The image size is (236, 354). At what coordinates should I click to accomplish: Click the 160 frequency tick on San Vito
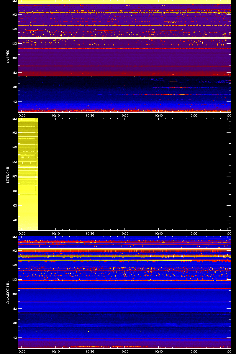[14, 15]
